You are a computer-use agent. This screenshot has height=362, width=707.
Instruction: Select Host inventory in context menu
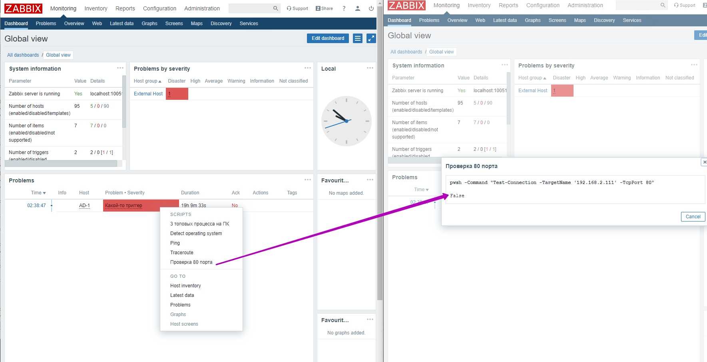click(185, 286)
